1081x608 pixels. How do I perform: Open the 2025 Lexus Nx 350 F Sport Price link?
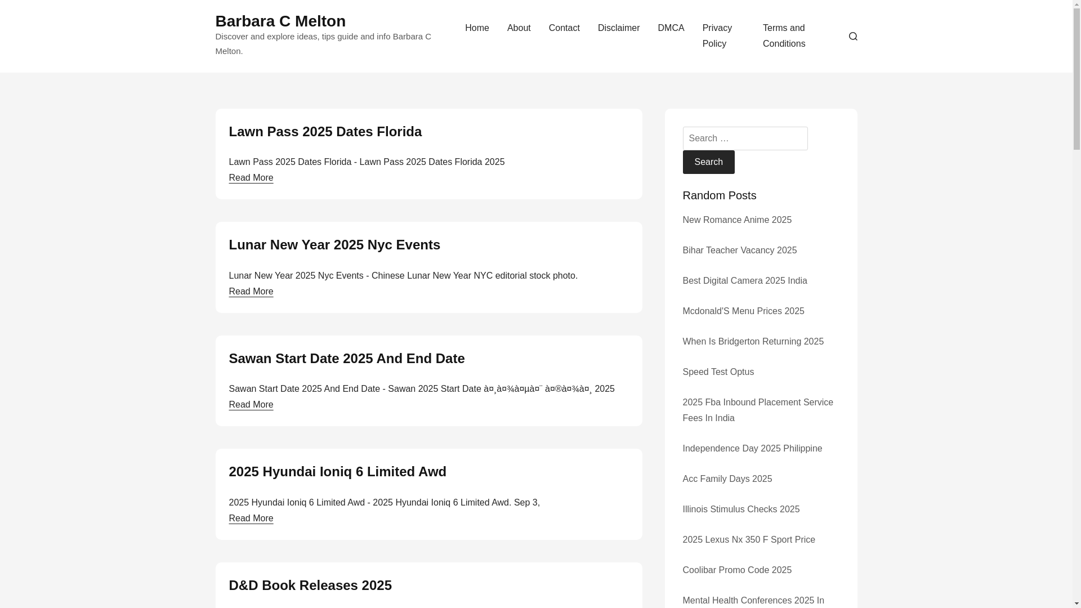(749, 540)
